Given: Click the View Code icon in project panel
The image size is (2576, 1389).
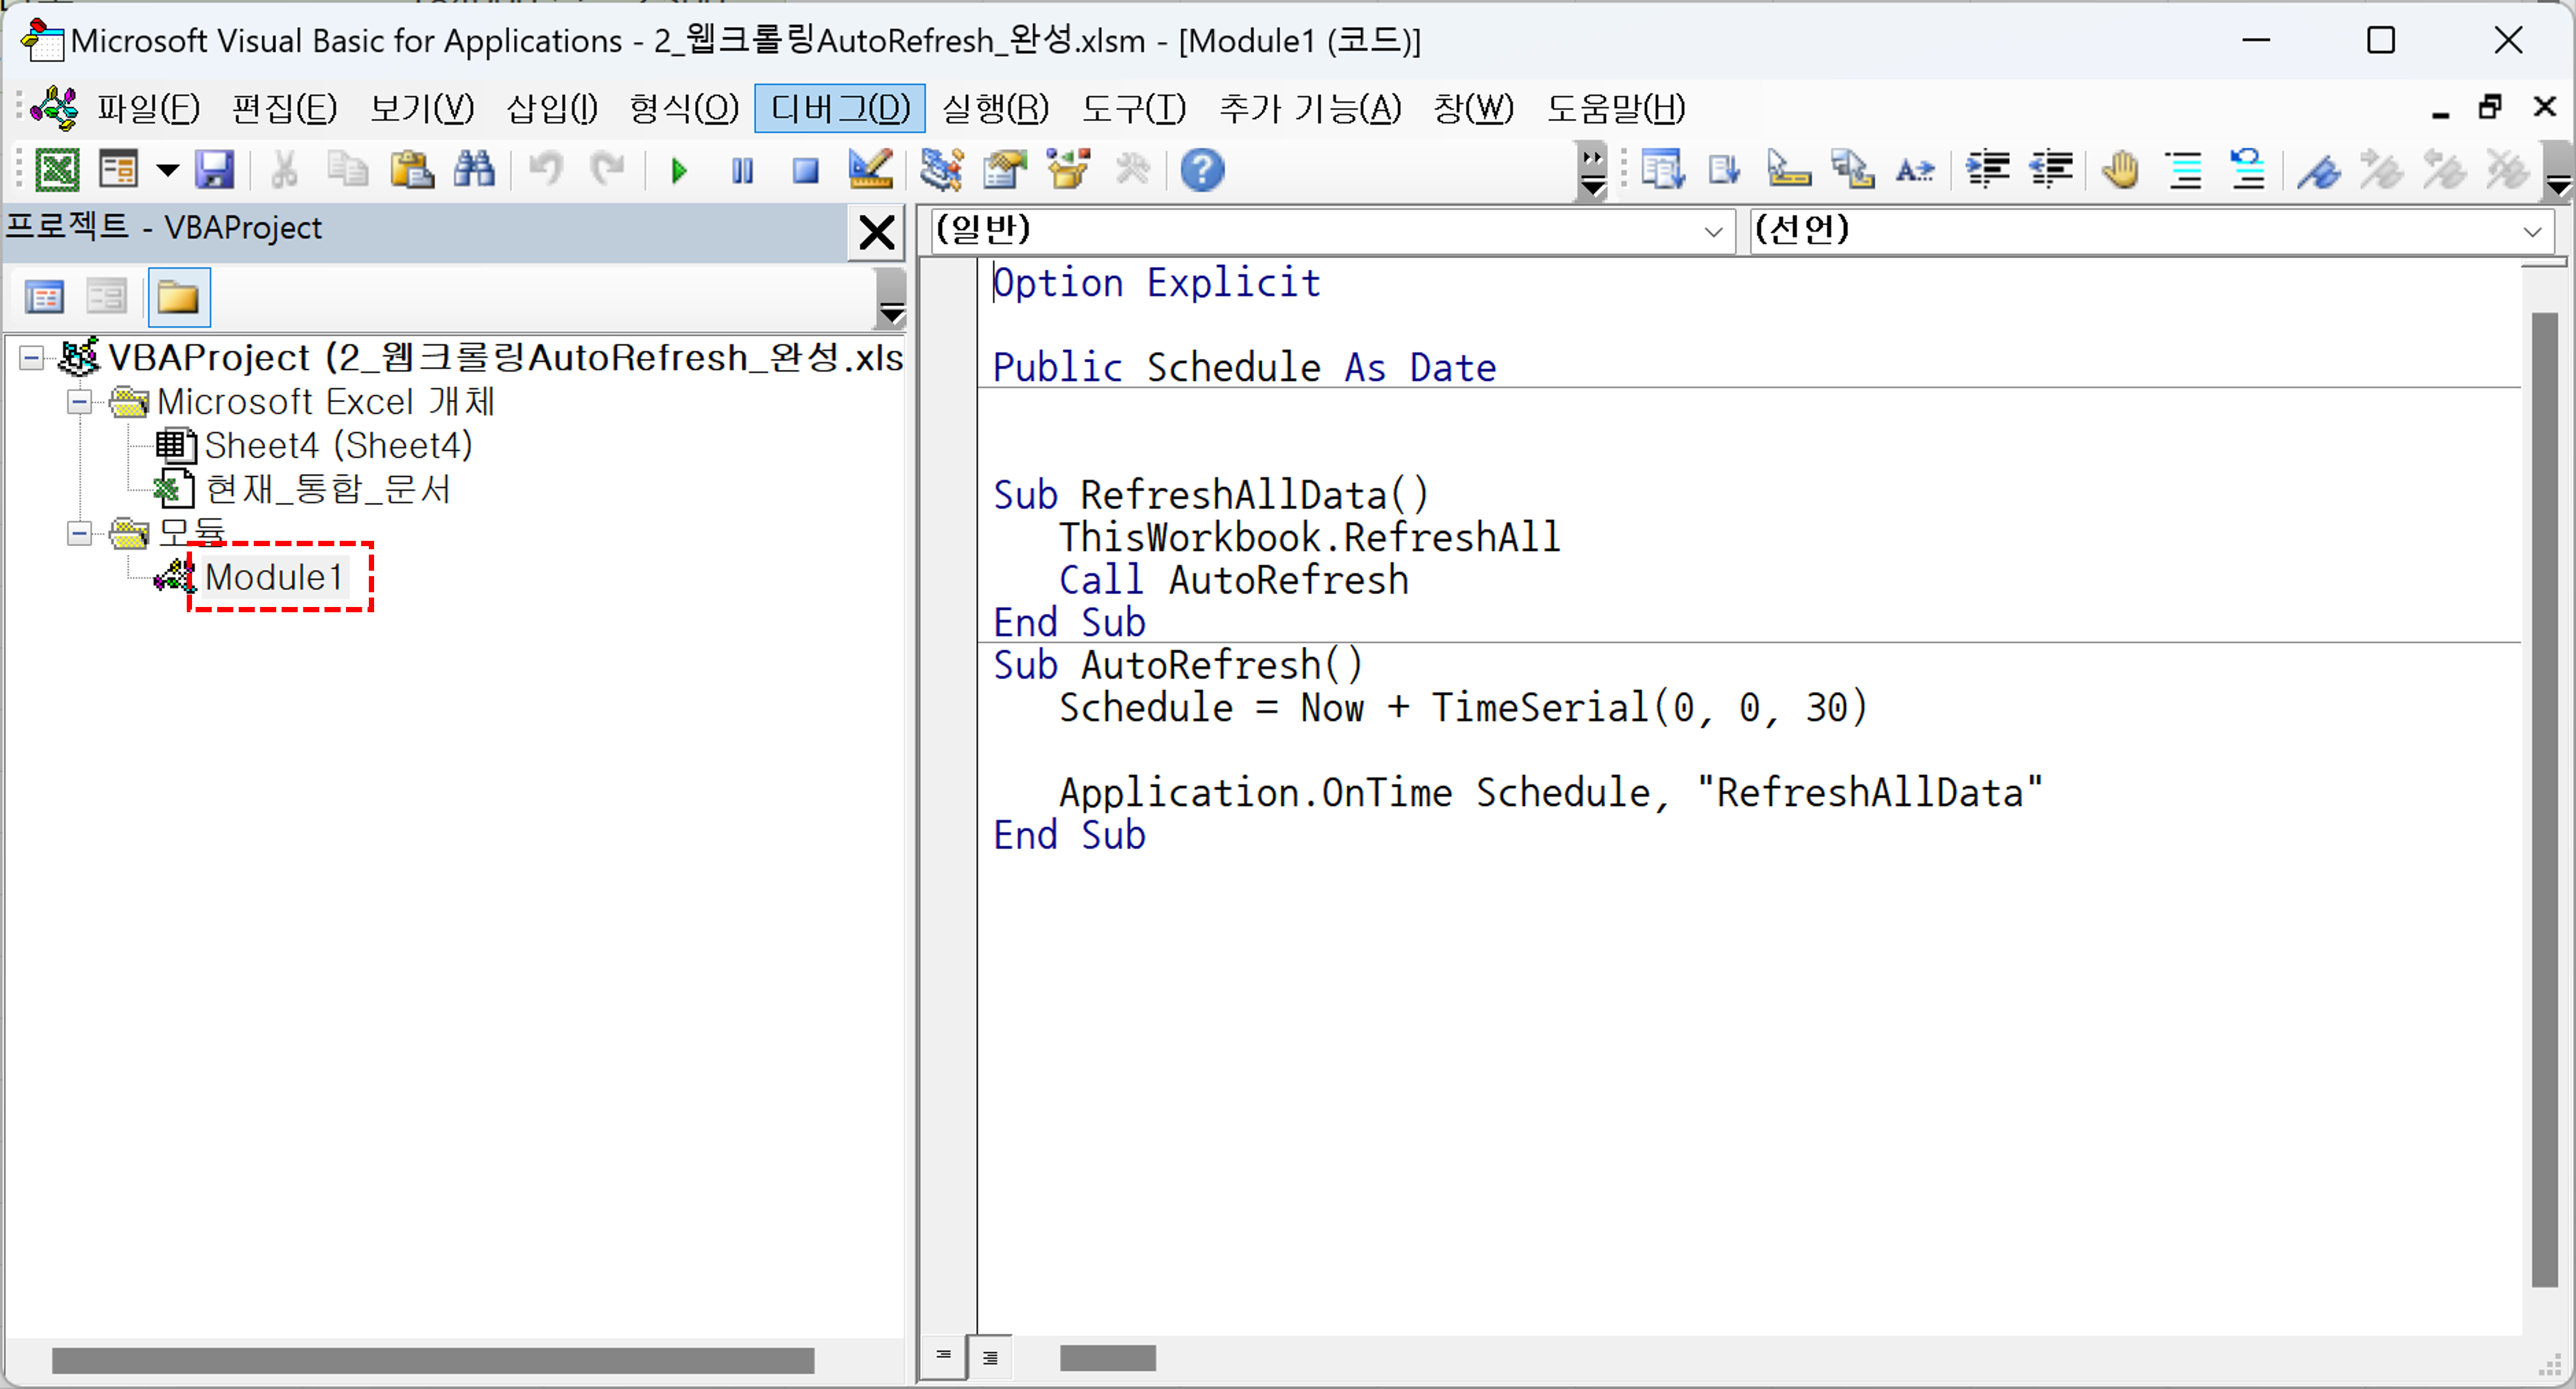Looking at the screenshot, I should [44, 297].
